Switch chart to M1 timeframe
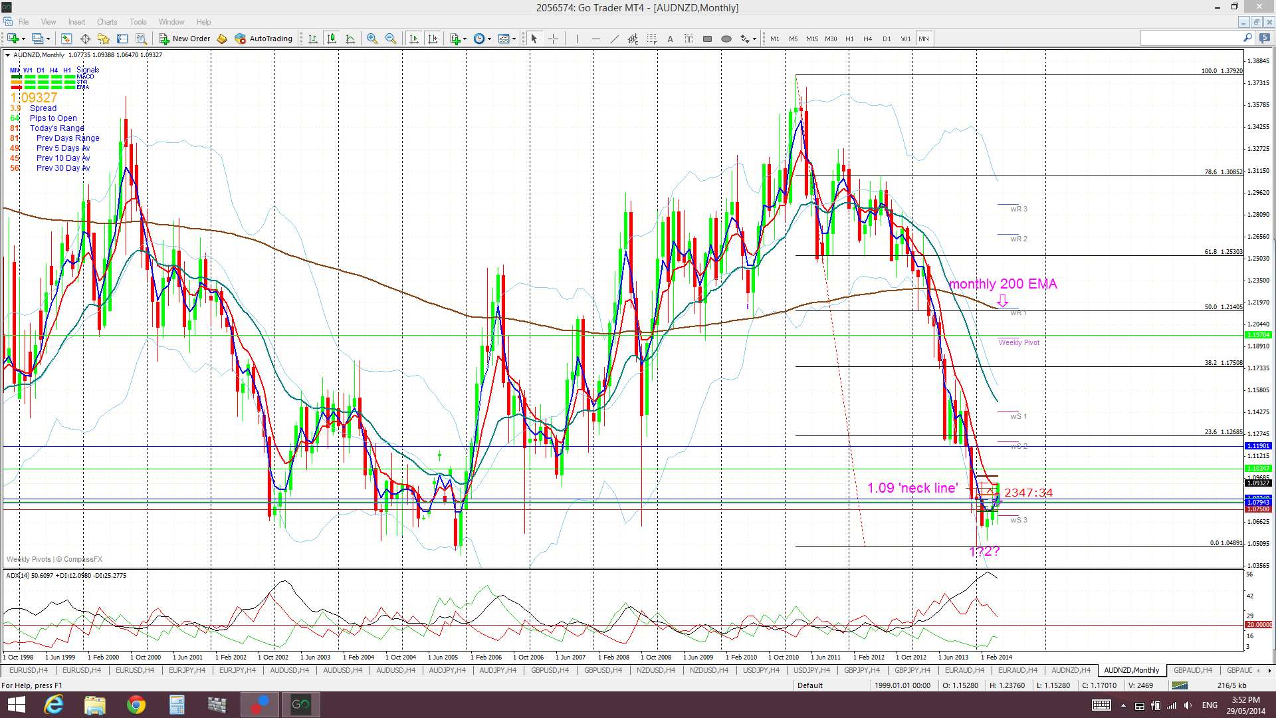 coord(775,39)
